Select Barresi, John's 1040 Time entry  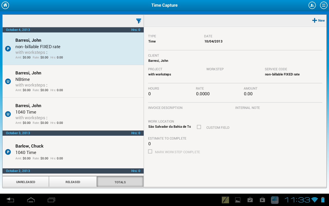(73, 114)
